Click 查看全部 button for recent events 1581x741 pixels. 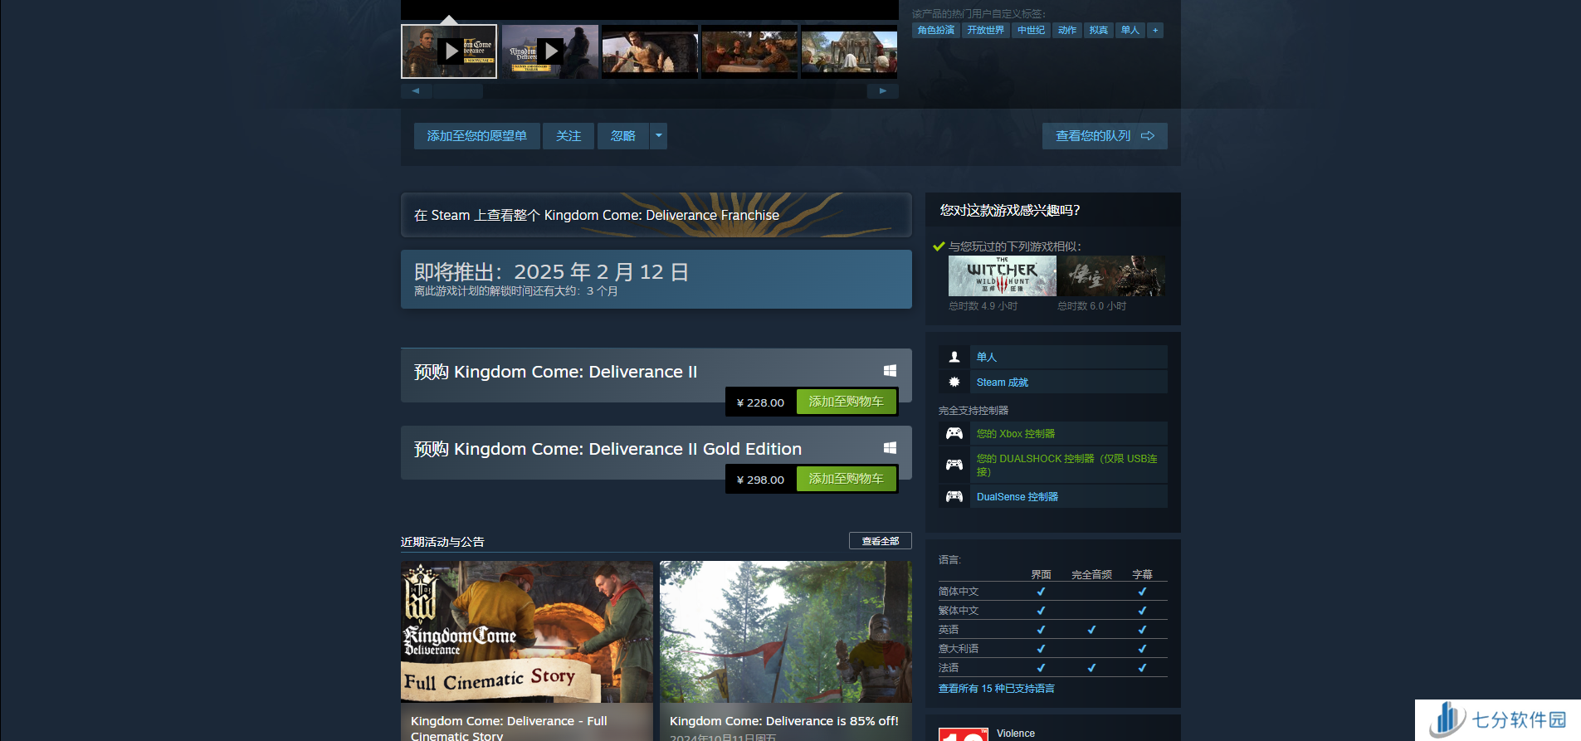click(x=881, y=541)
